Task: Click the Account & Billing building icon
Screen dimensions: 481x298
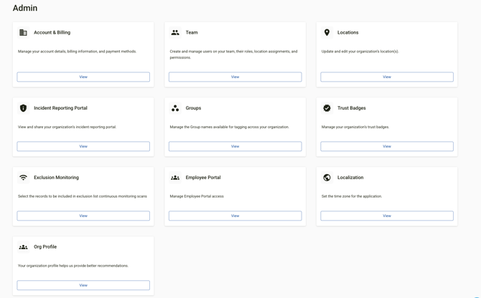Action: 23,33
